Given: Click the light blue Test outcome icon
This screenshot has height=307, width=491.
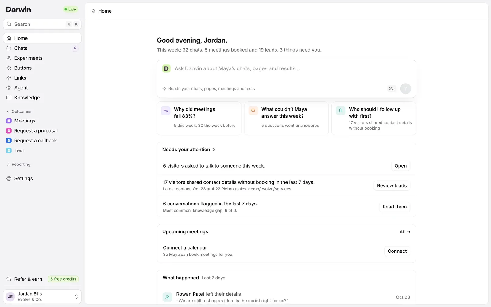Looking at the screenshot, I should (x=9, y=150).
